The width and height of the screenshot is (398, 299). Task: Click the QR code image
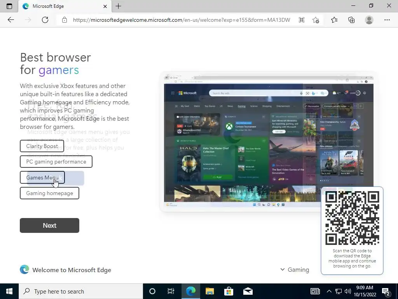click(x=352, y=218)
